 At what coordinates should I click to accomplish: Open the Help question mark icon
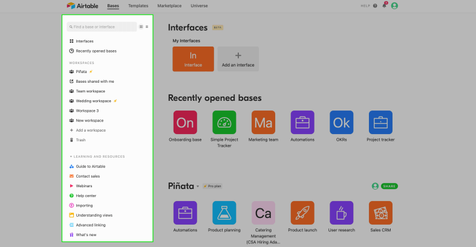click(x=375, y=6)
